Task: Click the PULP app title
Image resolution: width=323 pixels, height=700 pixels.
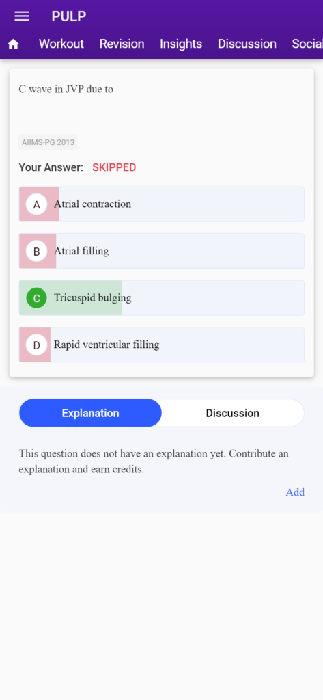Action: coord(69,16)
